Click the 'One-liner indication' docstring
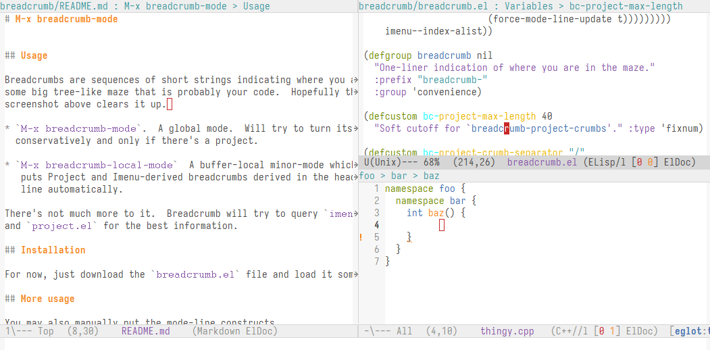This screenshot has height=350, width=710. (x=515, y=68)
